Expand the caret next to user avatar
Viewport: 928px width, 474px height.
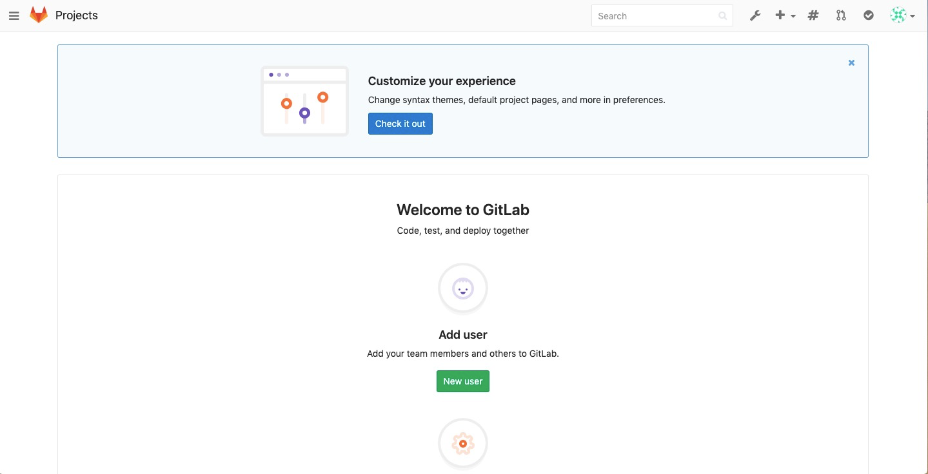click(x=913, y=16)
